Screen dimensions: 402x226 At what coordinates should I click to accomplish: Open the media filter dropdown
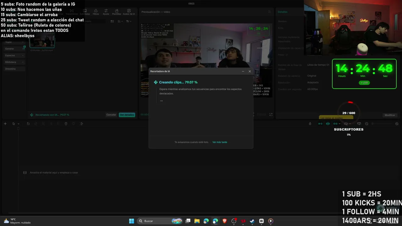[128, 21]
